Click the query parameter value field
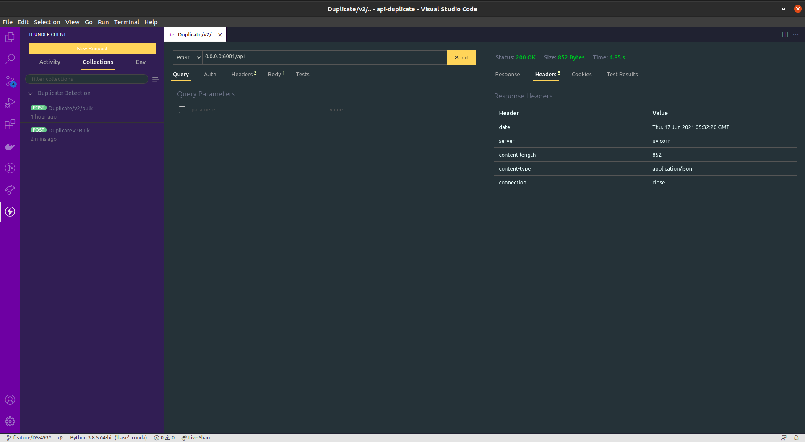 pyautogui.click(x=395, y=110)
